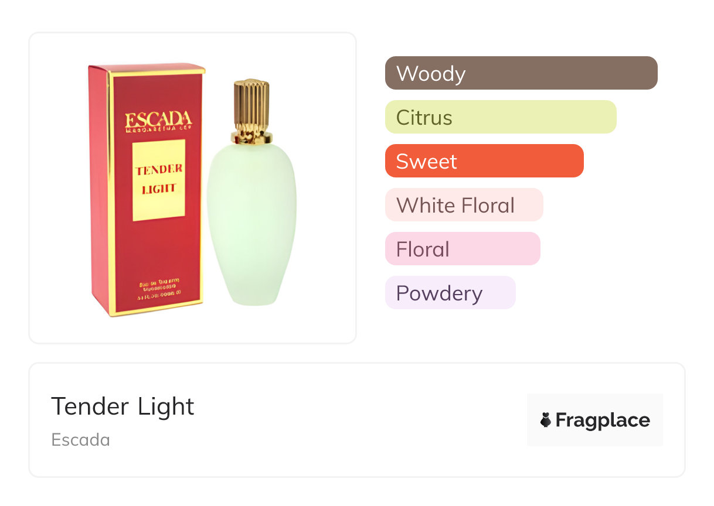Click the right end of the Citrus bar
Viewport: 714px width, 506px height.
[607, 117]
